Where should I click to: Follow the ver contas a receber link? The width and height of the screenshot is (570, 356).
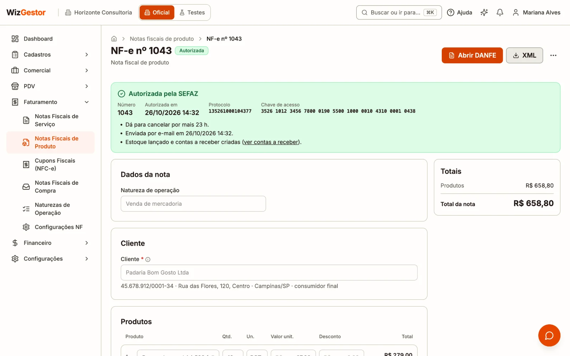[x=271, y=142]
